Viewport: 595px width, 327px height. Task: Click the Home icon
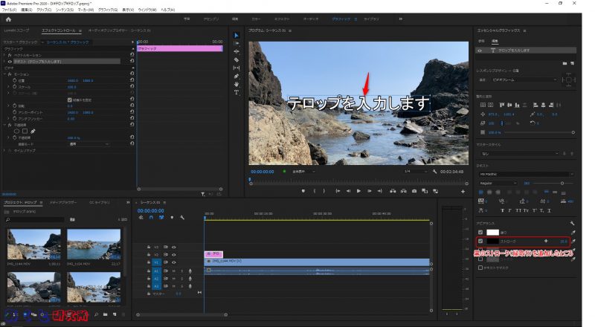pos(8,19)
